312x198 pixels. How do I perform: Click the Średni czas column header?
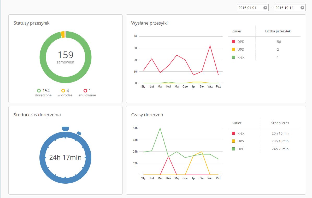280,123
